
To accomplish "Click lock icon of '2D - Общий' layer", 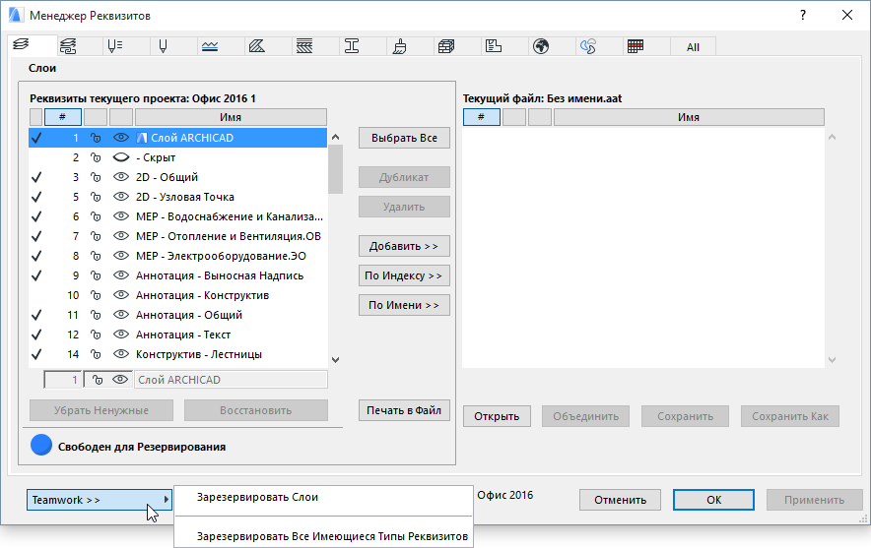I will tap(96, 177).
